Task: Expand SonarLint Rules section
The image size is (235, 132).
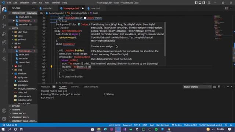Action: [x=20, y=117]
